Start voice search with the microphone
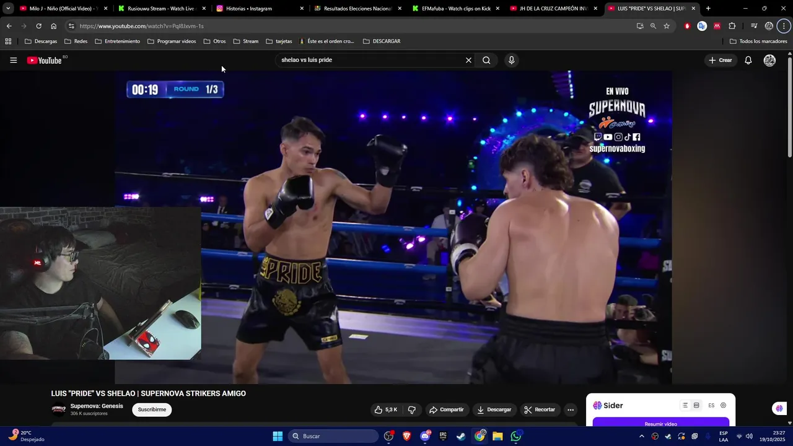The width and height of the screenshot is (793, 446). click(x=511, y=60)
